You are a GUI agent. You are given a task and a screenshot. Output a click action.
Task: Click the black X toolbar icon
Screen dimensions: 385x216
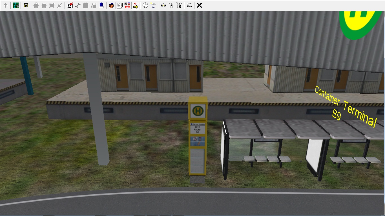199,5
